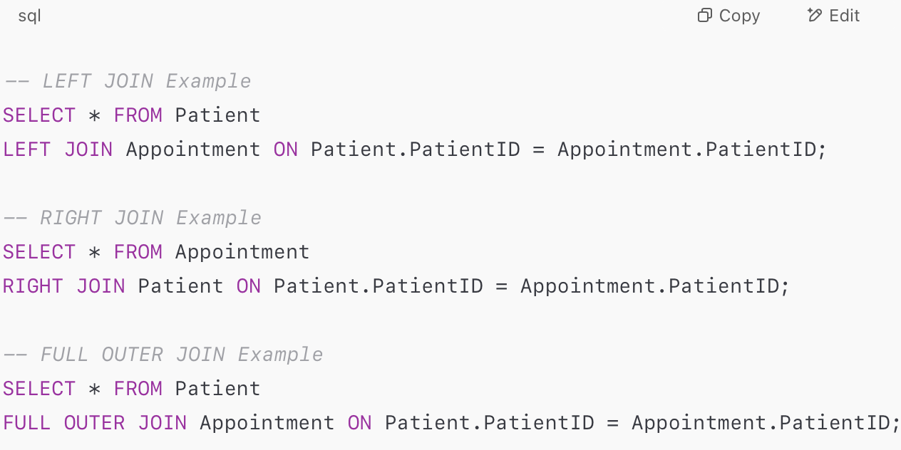Click the Copy icon in code header
The height and width of the screenshot is (450, 901).
[x=704, y=16]
